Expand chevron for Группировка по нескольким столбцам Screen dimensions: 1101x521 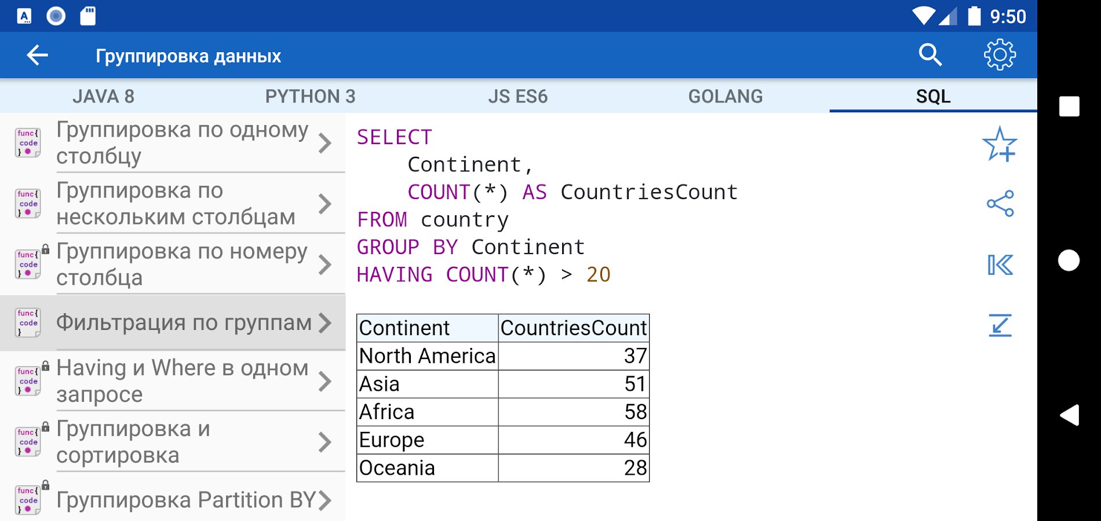(325, 204)
